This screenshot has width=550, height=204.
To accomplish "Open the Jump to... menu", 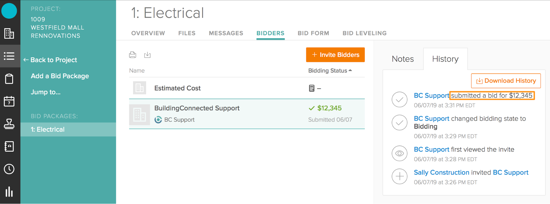I will pyautogui.click(x=46, y=92).
